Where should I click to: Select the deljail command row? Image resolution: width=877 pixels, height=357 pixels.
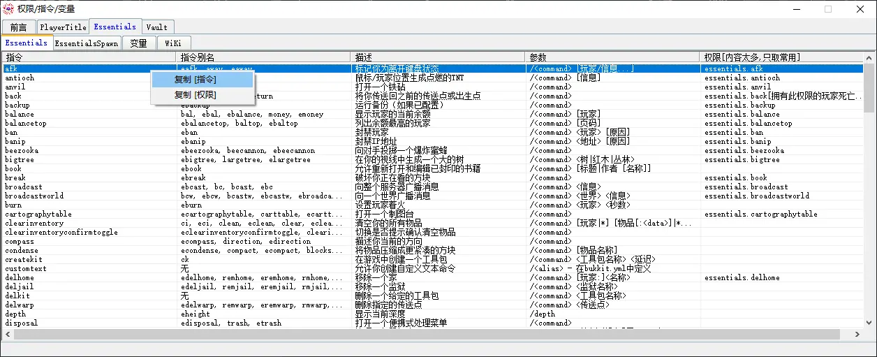tap(433, 286)
